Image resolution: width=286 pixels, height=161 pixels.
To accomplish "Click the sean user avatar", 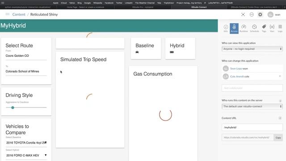I will tap(270, 15).
